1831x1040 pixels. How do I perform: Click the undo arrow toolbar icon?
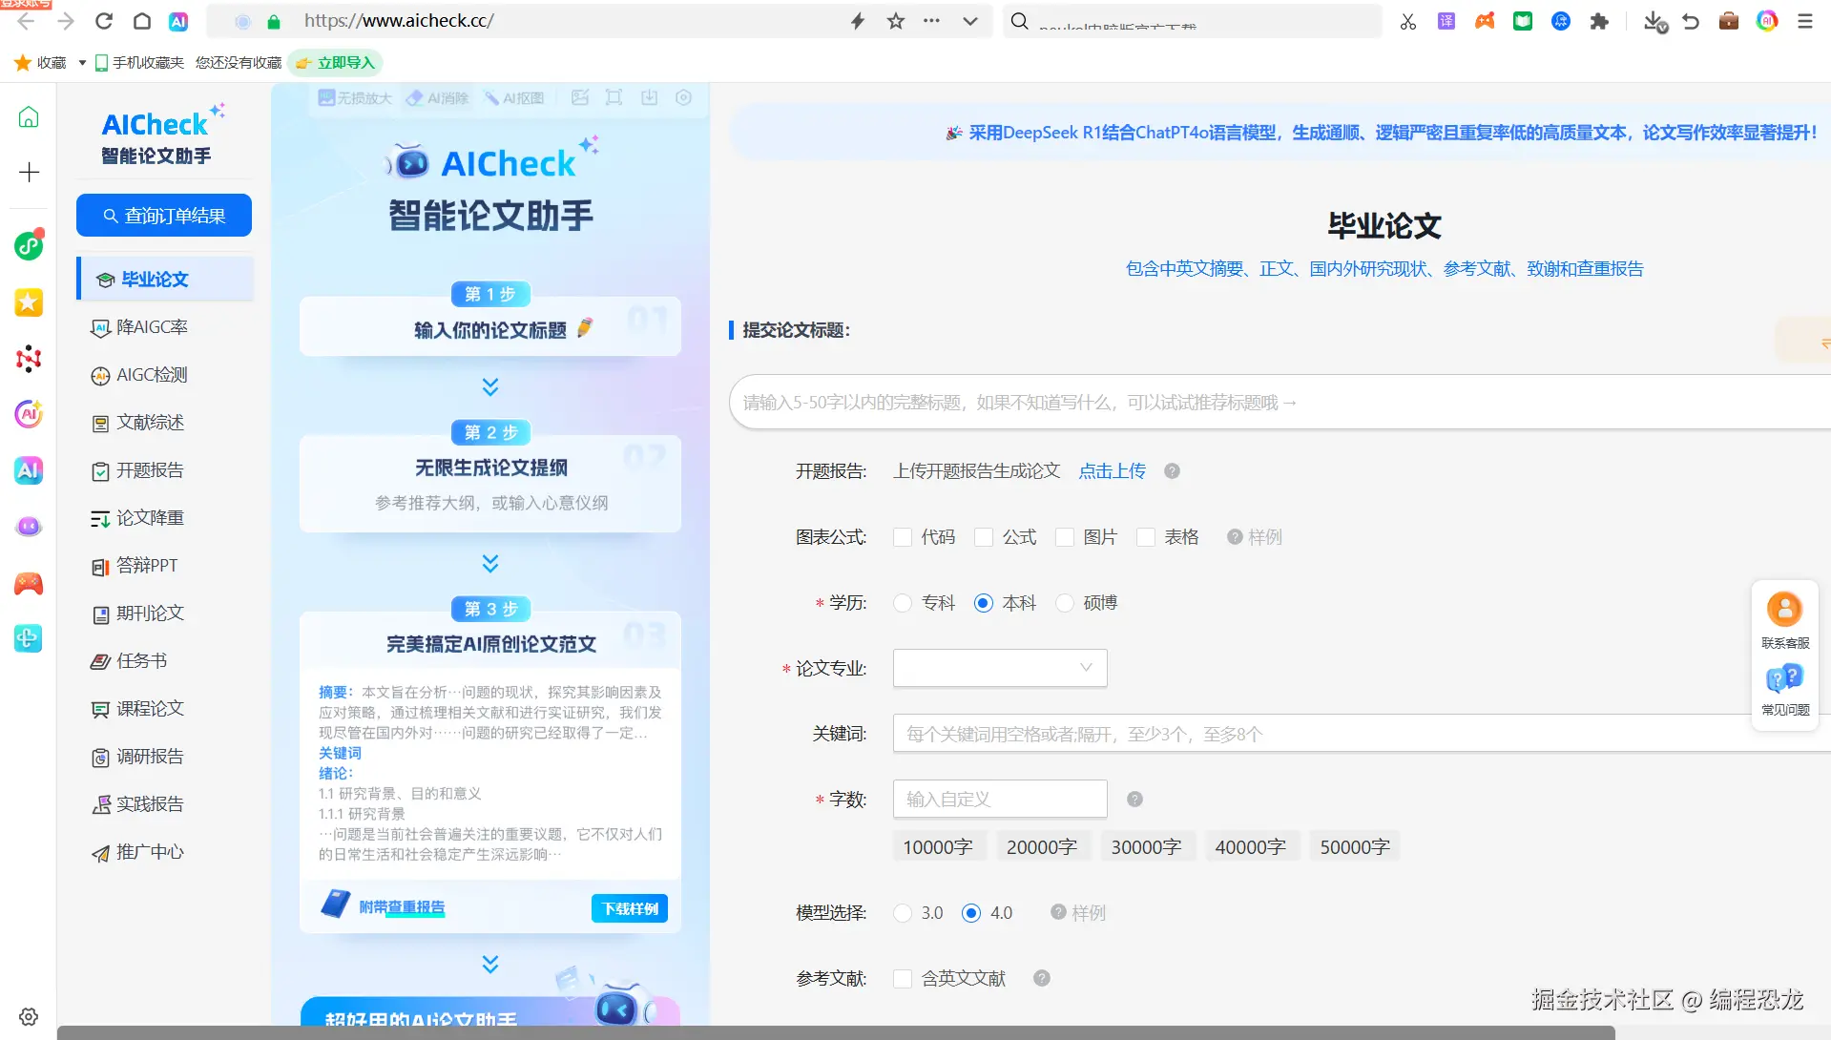pyautogui.click(x=1691, y=21)
